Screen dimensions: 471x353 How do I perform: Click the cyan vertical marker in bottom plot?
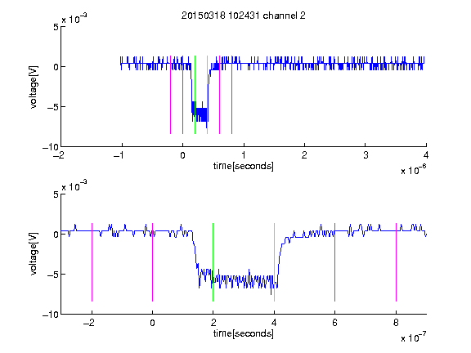(274, 262)
